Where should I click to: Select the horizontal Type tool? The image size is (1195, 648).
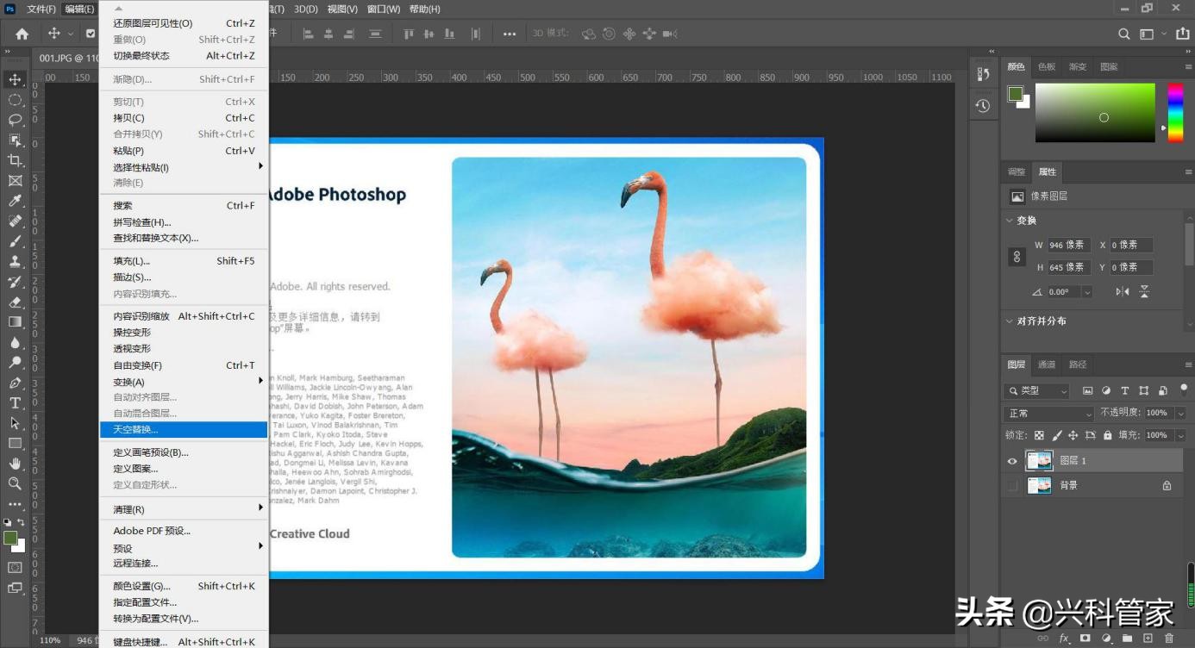15,402
